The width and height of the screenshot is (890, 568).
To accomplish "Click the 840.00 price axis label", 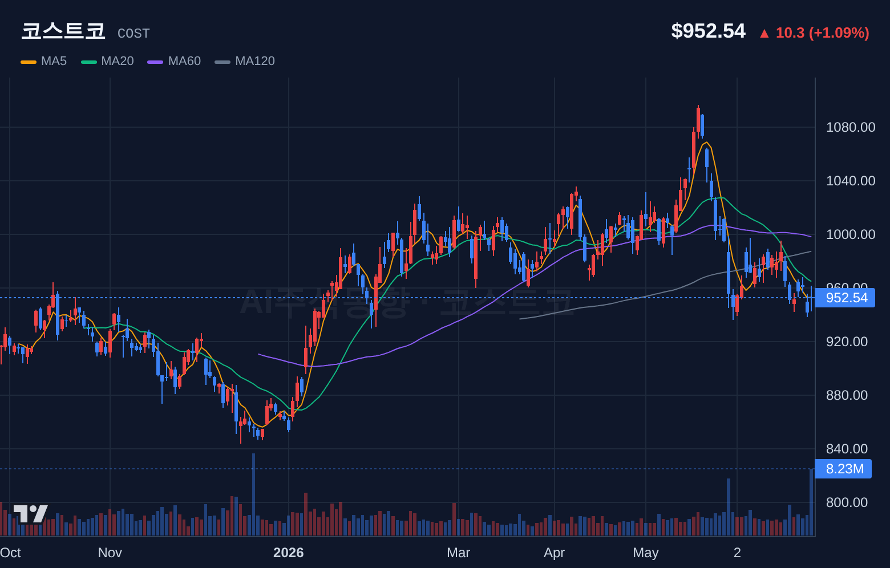I will [x=847, y=449].
